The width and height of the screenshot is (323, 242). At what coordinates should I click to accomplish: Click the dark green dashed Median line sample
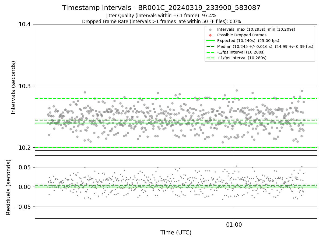tap(210, 47)
